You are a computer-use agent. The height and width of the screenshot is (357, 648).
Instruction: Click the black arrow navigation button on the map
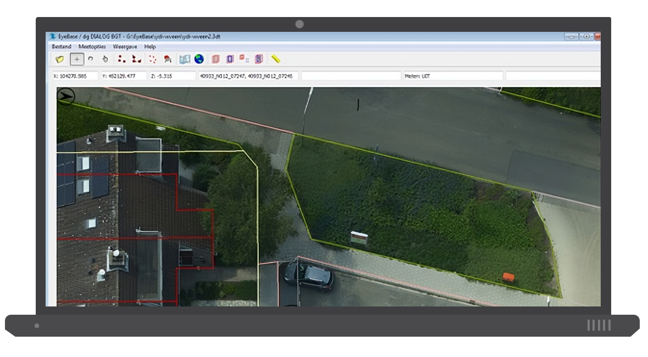[66, 96]
